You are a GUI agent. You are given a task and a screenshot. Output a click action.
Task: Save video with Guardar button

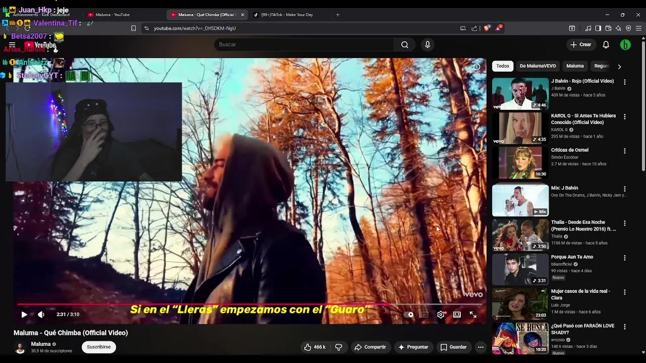point(453,347)
